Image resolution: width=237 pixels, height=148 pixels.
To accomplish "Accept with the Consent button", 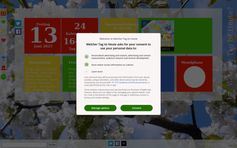I will (137, 108).
